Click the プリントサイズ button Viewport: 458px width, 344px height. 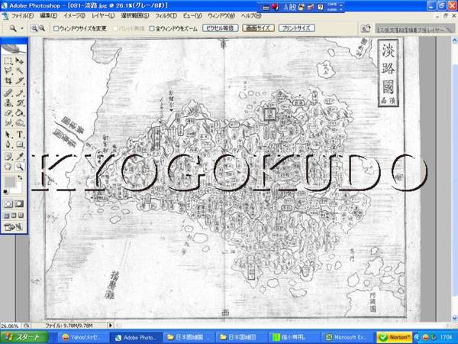(296, 28)
